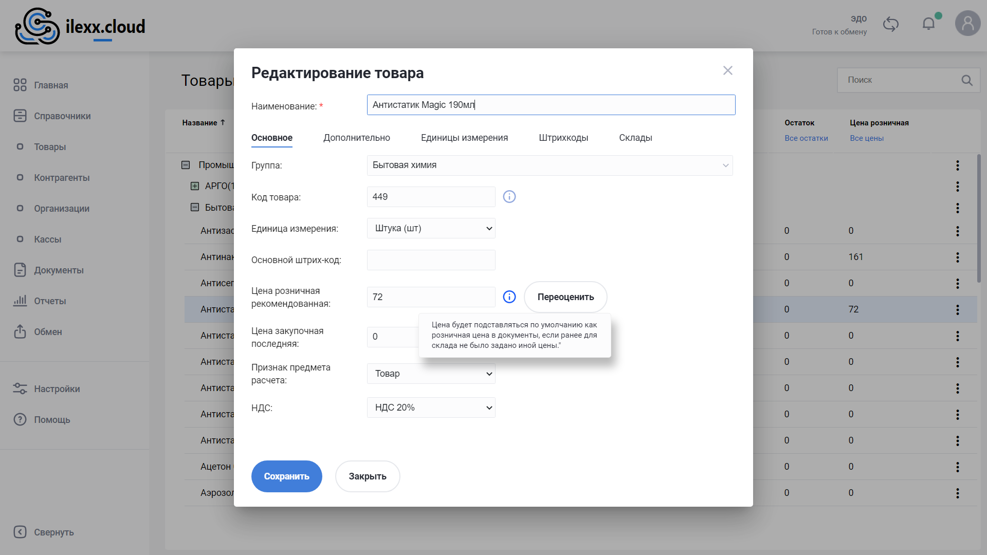Click the Основной штрих-код input field
This screenshot has height=555, width=987.
point(431,260)
